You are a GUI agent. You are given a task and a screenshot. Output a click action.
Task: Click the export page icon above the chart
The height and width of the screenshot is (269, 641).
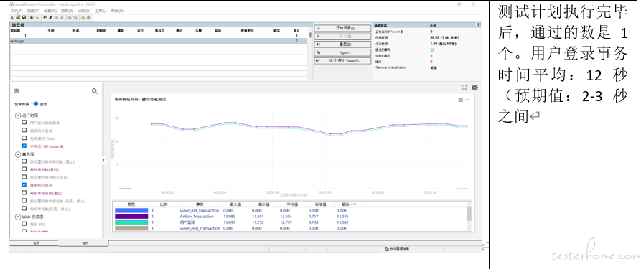click(x=464, y=88)
